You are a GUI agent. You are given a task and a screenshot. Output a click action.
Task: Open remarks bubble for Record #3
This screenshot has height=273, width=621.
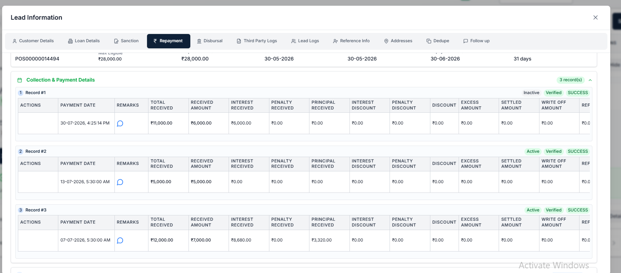pyautogui.click(x=120, y=240)
